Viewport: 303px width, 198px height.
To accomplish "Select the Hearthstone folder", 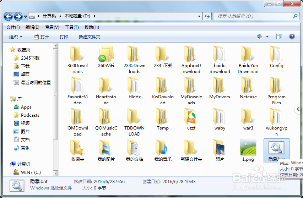I will tap(106, 91).
